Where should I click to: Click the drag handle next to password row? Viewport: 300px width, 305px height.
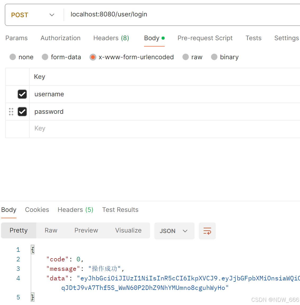11,112
